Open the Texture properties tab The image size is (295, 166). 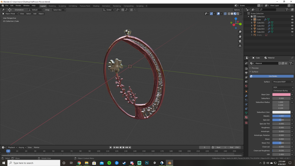[x=246, y=123]
